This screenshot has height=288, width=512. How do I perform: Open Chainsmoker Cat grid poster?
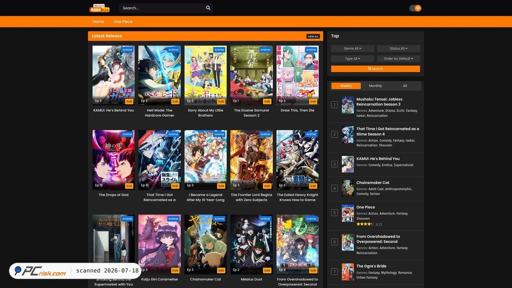[205, 244]
